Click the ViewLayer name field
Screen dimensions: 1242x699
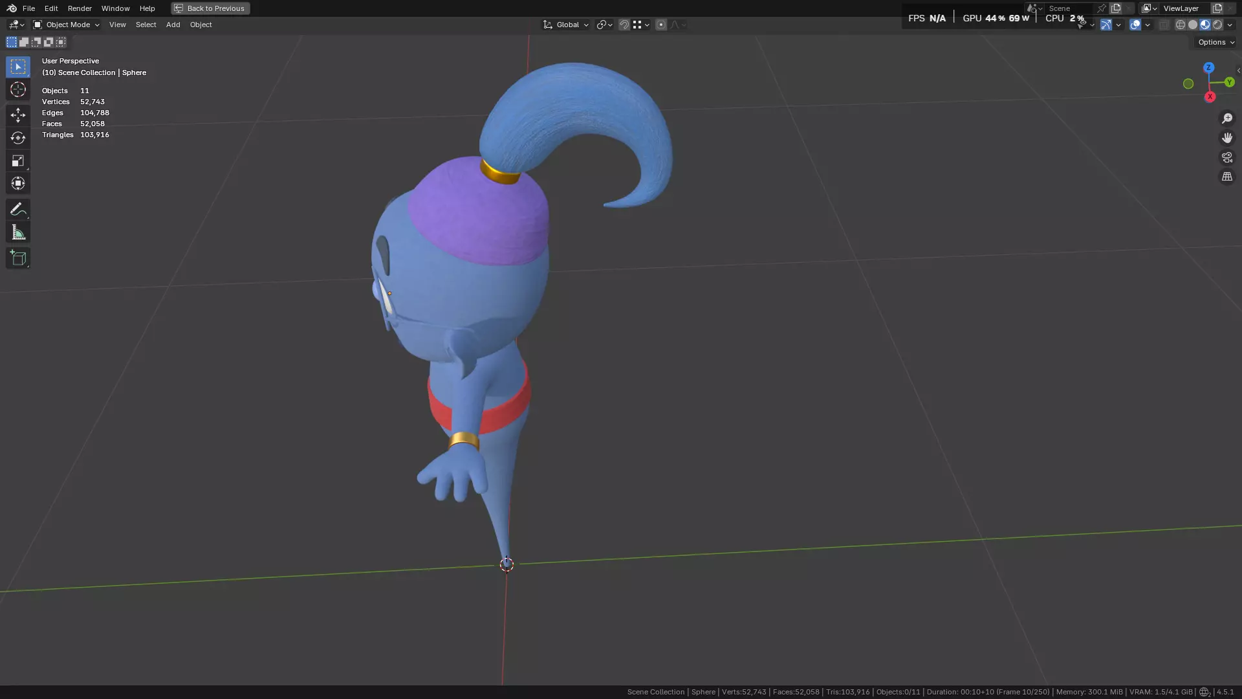pyautogui.click(x=1186, y=8)
